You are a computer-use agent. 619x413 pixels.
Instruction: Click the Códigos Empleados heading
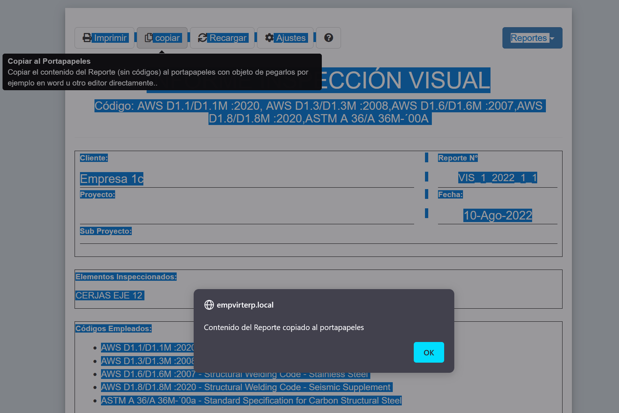click(x=113, y=329)
